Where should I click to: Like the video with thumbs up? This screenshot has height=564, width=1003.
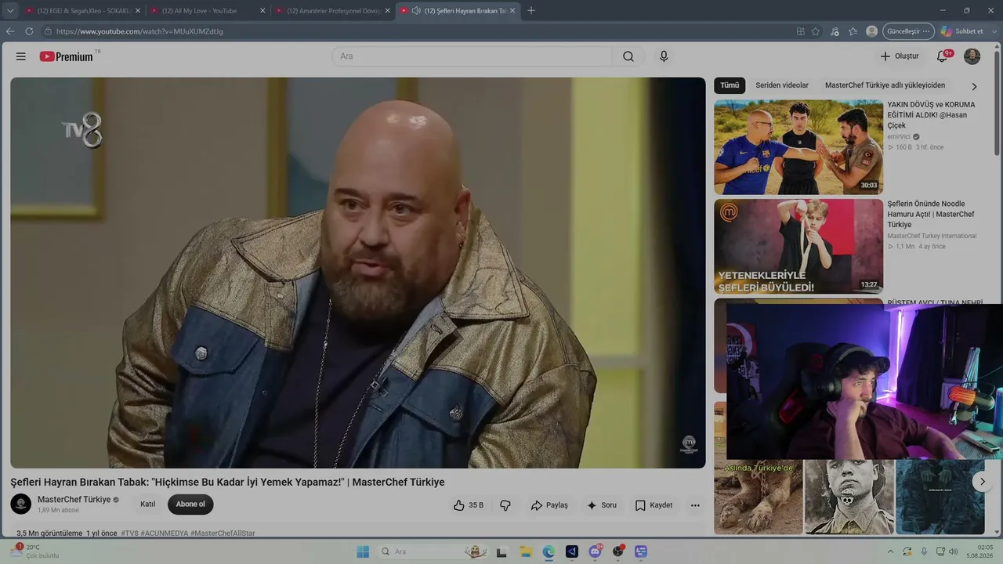click(x=469, y=505)
